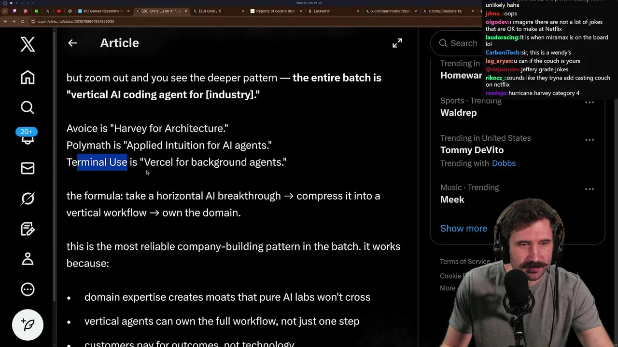Click the browser back navigation arrow
This screenshot has height=347, width=618.
(5, 21)
